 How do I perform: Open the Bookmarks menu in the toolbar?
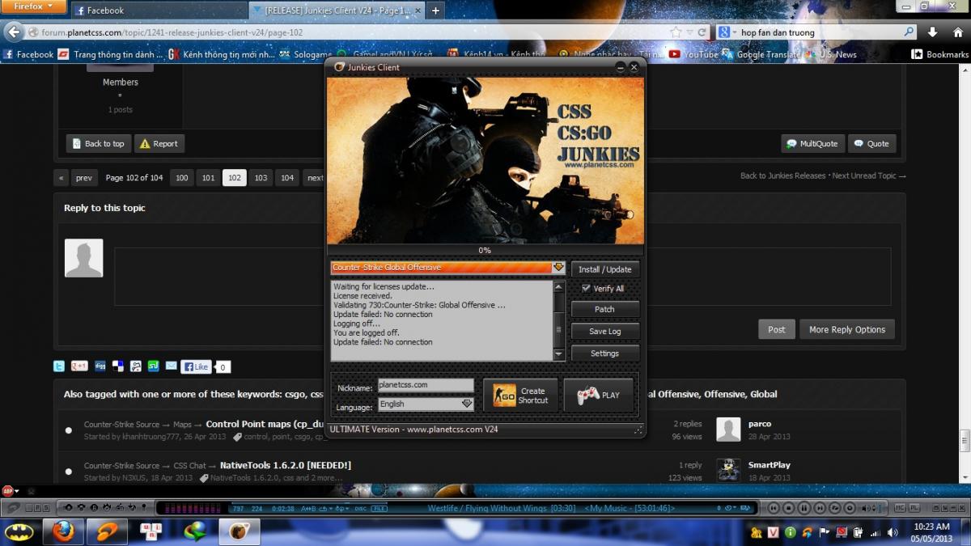939,54
